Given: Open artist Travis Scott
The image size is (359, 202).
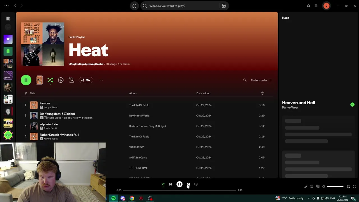Looking at the screenshot, I should pos(50,128).
